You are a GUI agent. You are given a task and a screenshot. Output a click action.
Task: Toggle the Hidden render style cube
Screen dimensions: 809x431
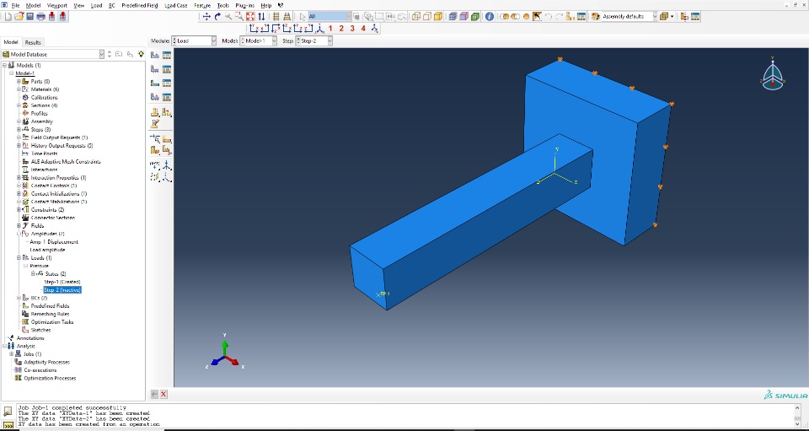[426, 17]
